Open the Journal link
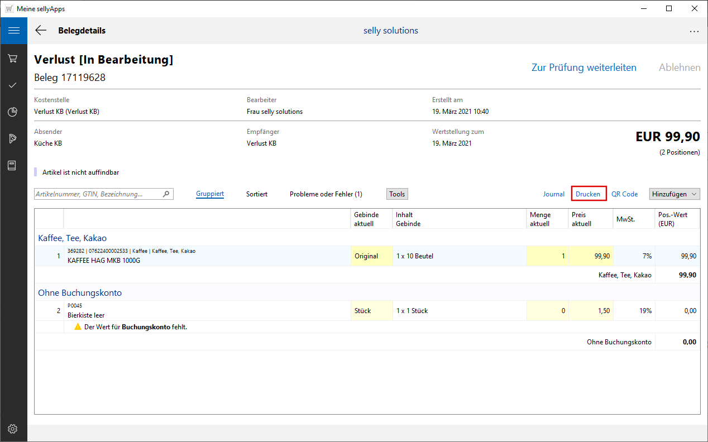Image resolution: width=708 pixels, height=442 pixels. [553, 194]
